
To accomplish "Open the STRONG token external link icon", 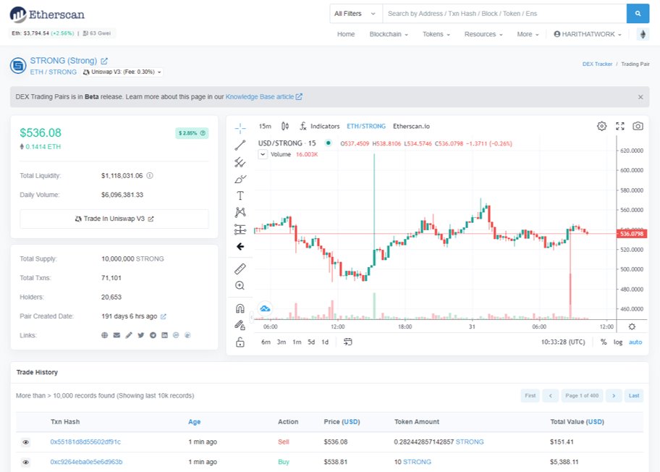I will point(104,61).
